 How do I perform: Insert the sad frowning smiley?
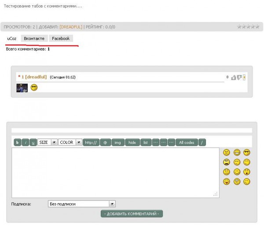click(x=227, y=172)
